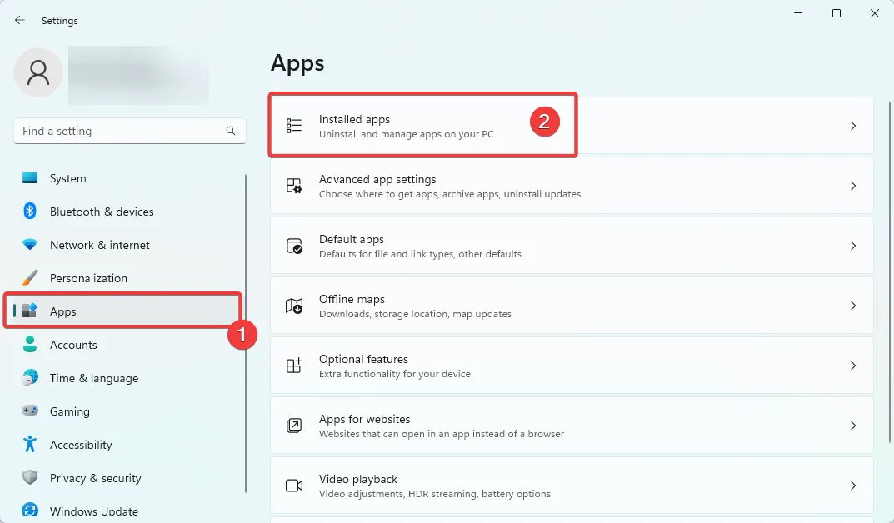Click the Offline maps icon
This screenshot has height=523, width=894.
coord(294,306)
